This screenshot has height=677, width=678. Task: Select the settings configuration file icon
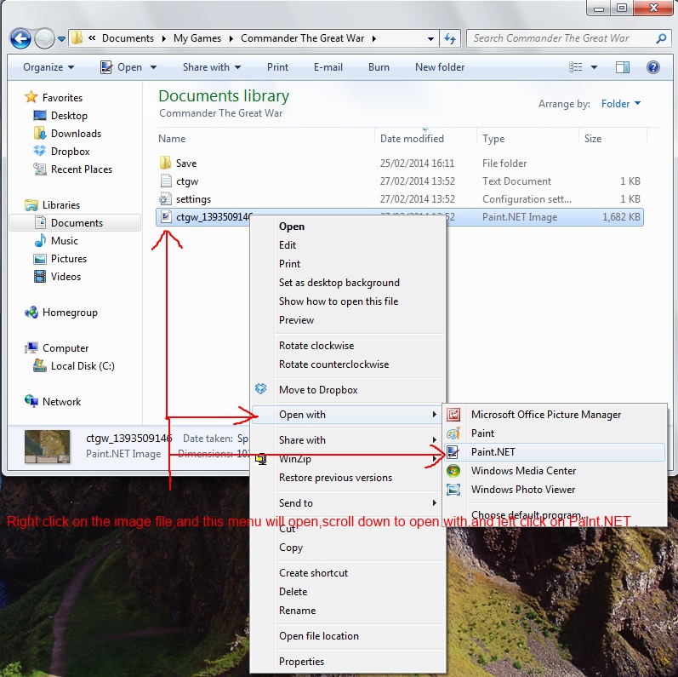point(165,199)
